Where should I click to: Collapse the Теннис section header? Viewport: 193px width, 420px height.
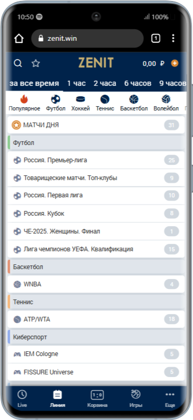[96, 302]
